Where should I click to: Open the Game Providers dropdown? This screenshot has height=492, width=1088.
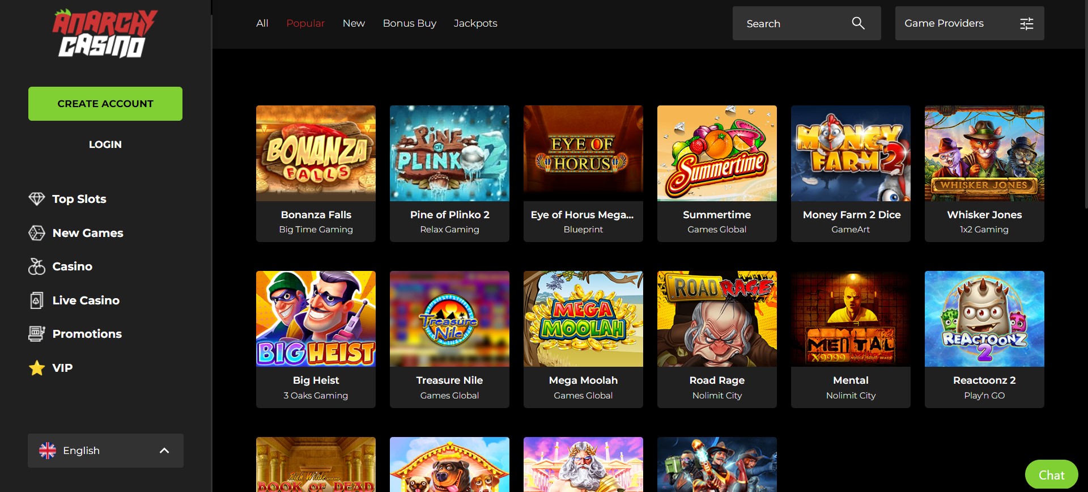click(x=970, y=23)
